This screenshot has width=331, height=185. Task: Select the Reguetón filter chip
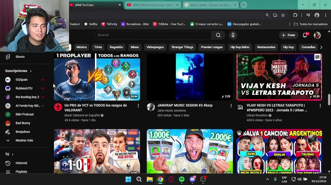pyautogui.click(x=116, y=47)
